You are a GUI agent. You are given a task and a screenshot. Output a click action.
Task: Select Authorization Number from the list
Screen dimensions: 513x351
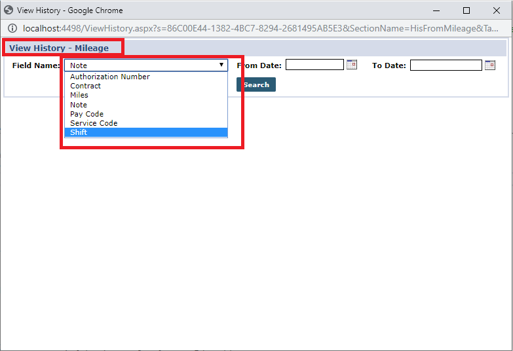pos(110,77)
